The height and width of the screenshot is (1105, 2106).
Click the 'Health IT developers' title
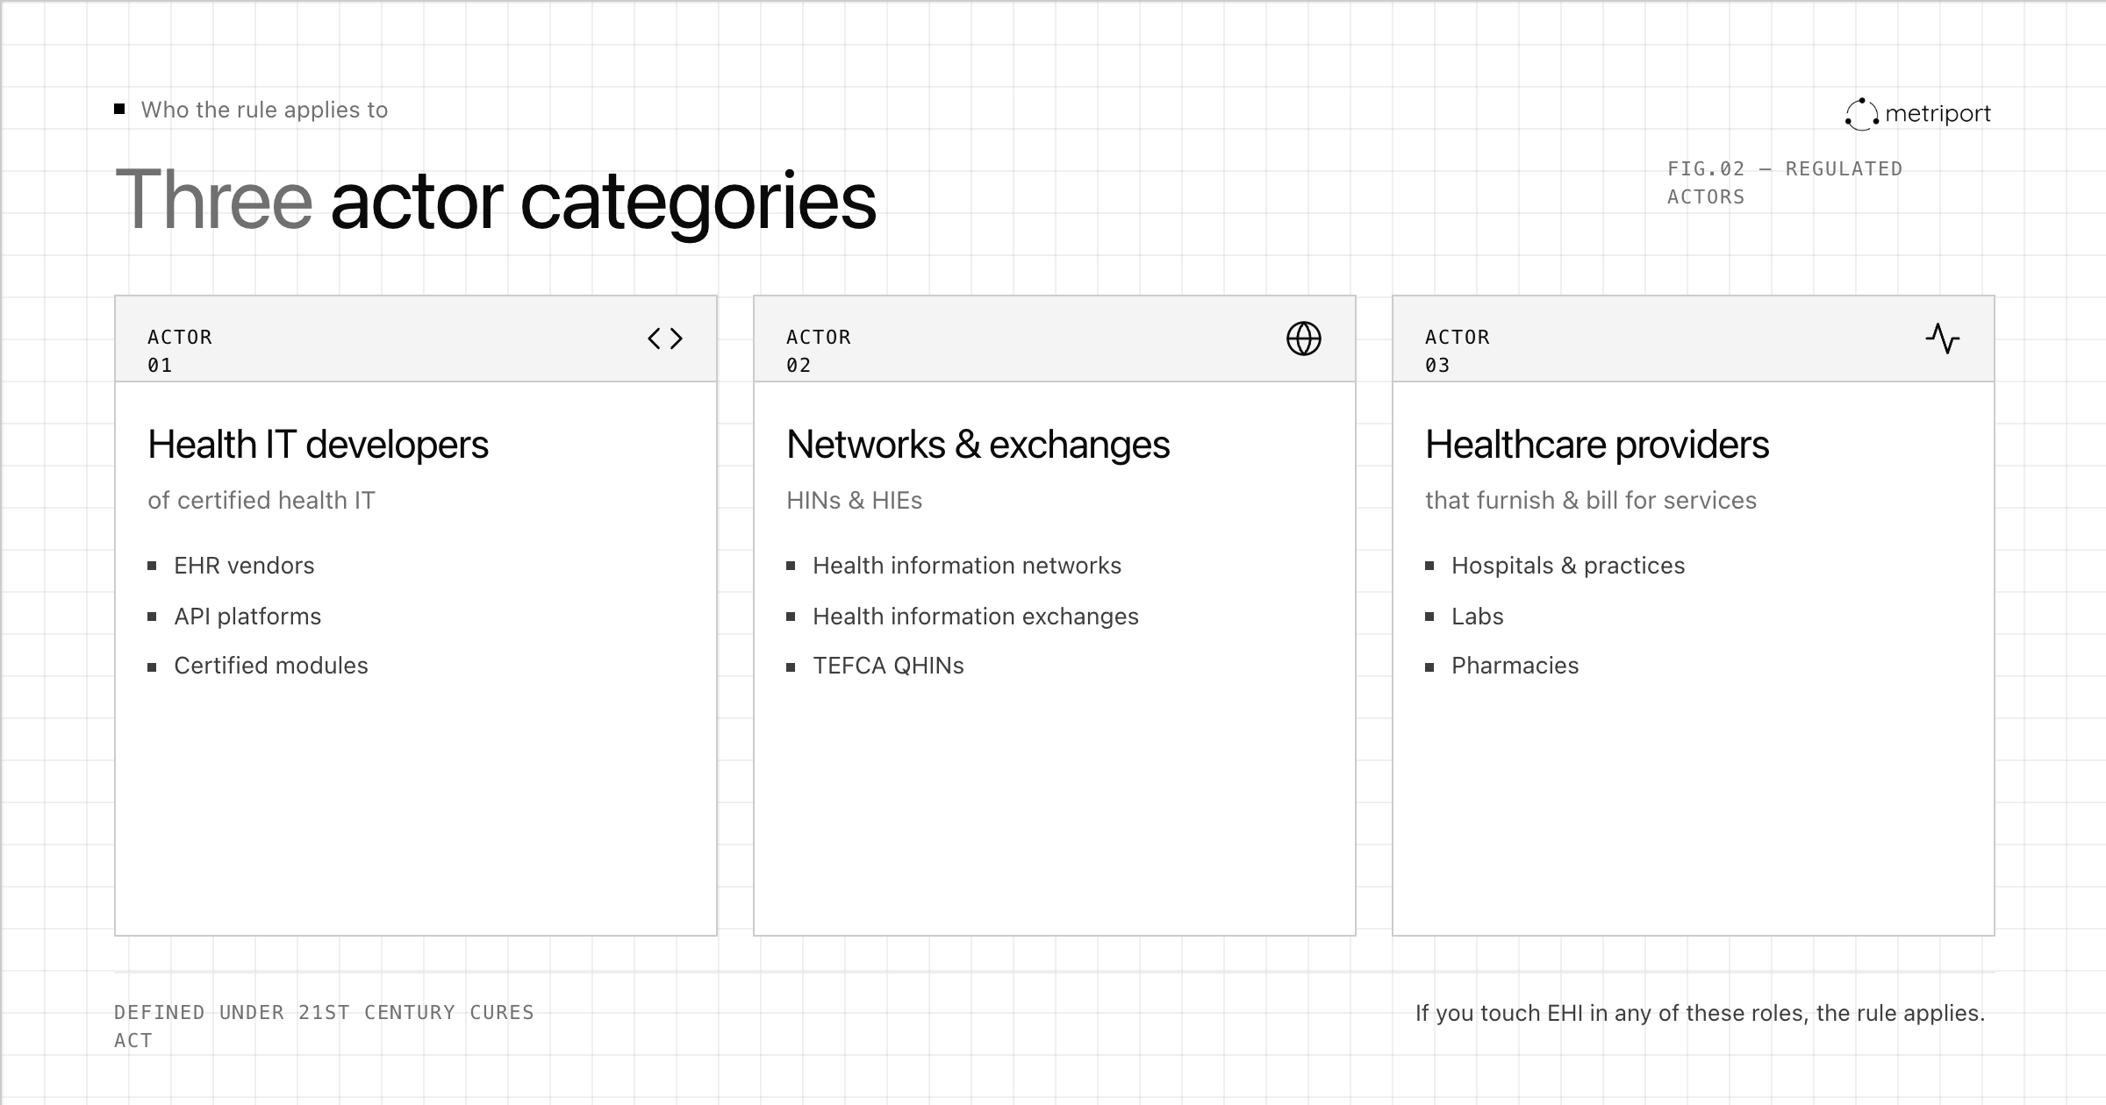pos(318,445)
